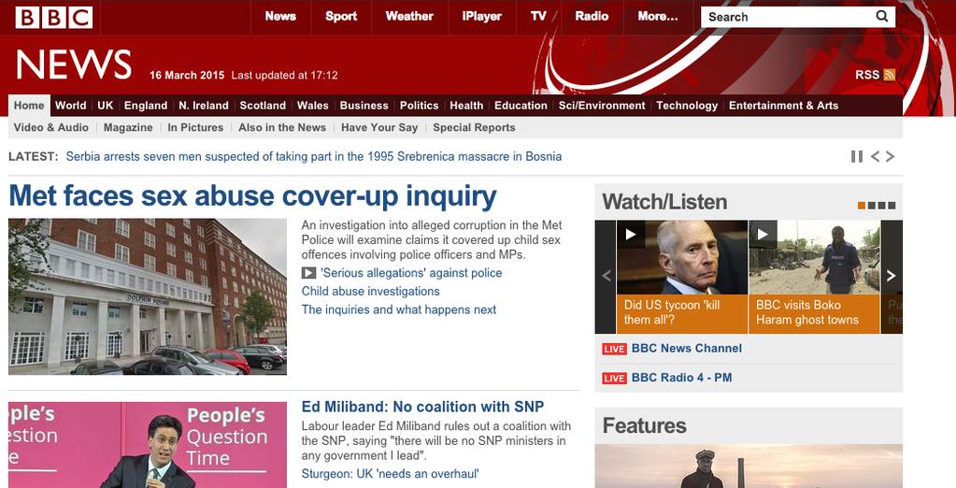Screen dimensions: 956x488
Task: Open 'Child abuse investigations' link
Action: point(371,292)
